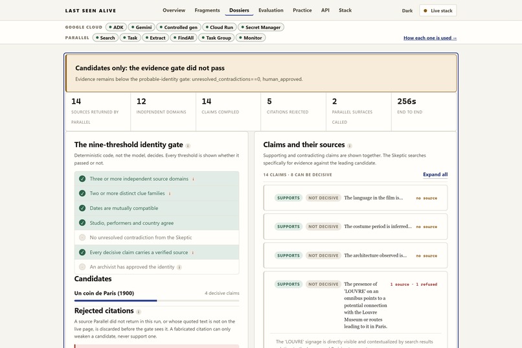Viewport: 522px width, 348px height.
Task: Click info icon beside Claims and their sources
Action: click(350, 146)
